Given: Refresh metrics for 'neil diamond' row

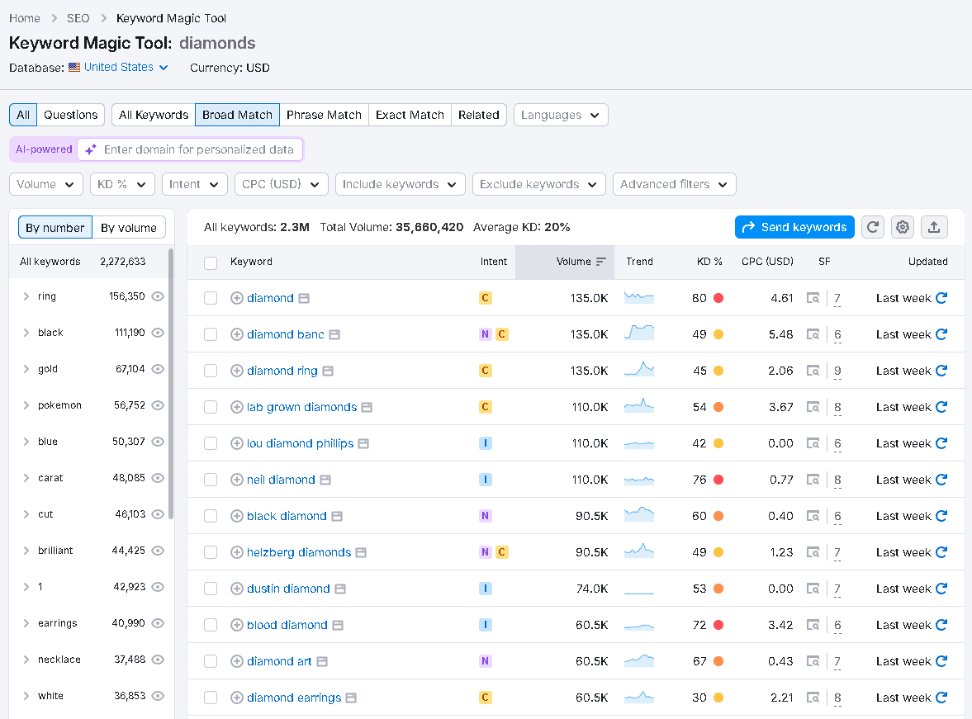Looking at the screenshot, I should coord(941,480).
